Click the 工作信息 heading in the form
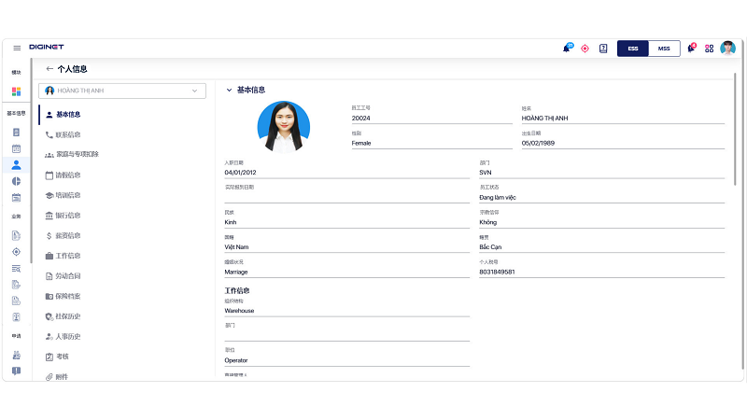747x420 pixels. [x=237, y=290]
